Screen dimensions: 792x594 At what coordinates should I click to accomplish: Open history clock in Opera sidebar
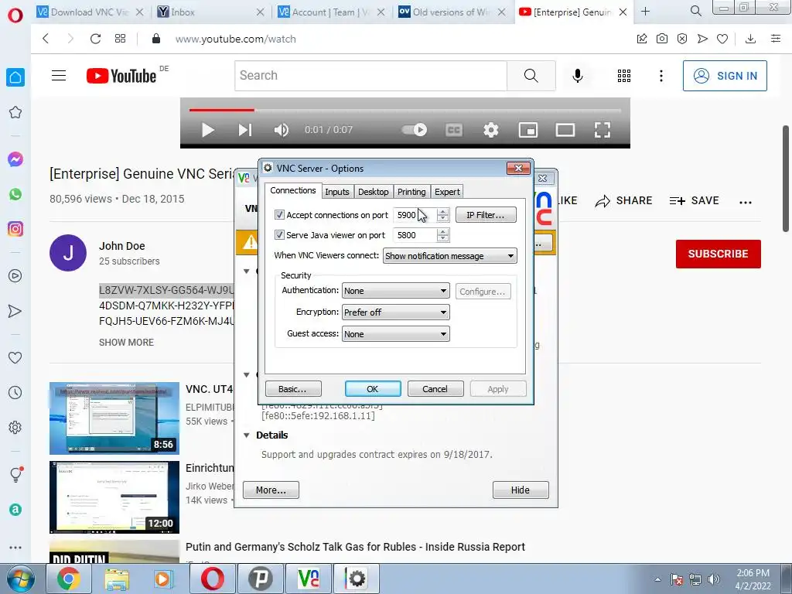tap(15, 393)
